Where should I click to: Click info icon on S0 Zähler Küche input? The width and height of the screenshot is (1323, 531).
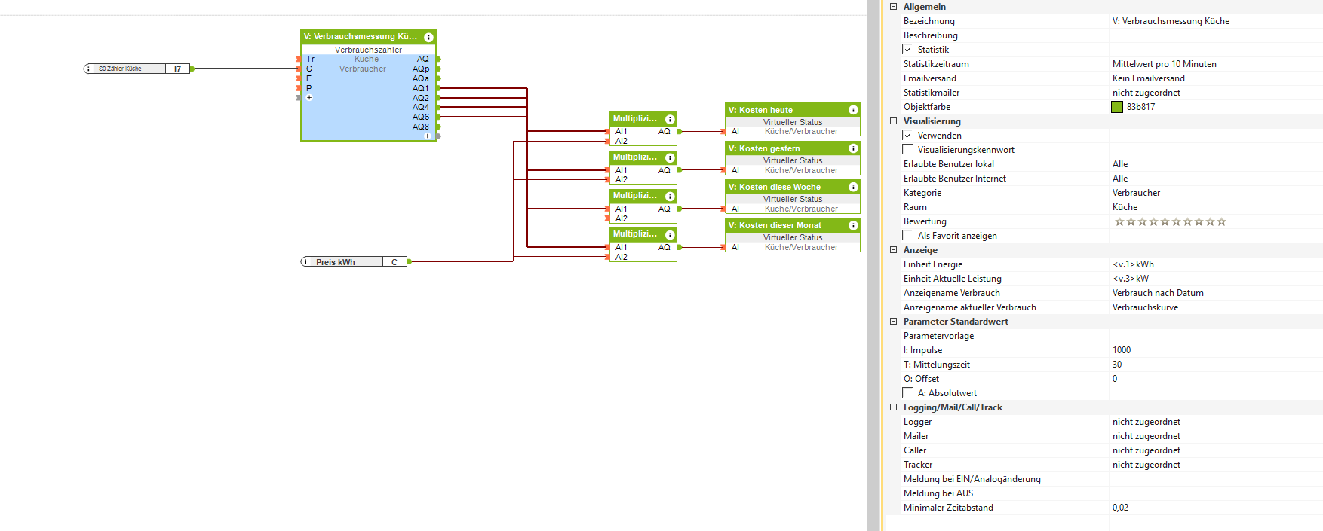89,69
